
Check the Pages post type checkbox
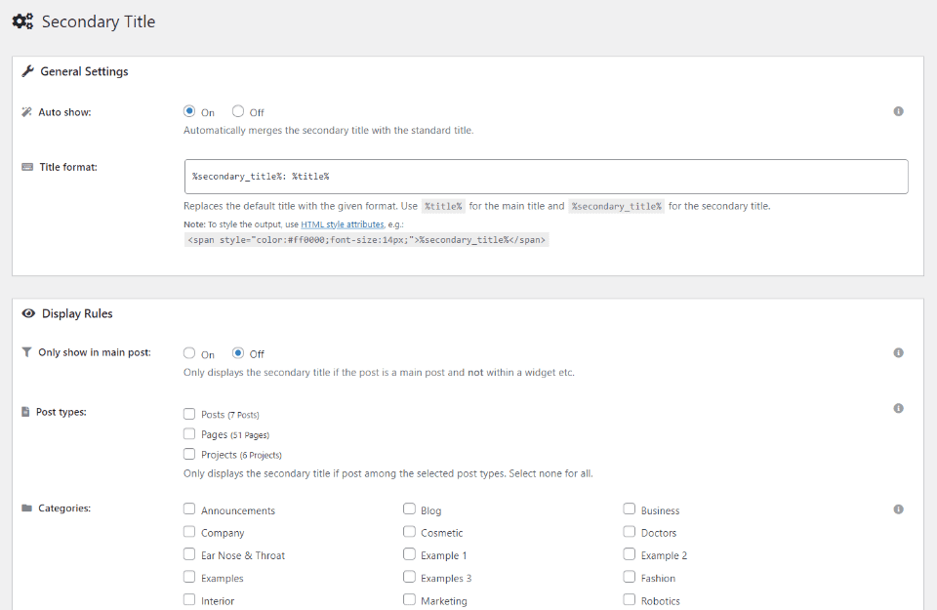[189, 433]
